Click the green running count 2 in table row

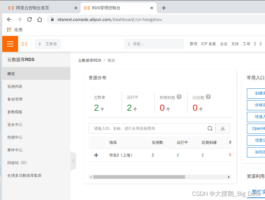pos(178,155)
